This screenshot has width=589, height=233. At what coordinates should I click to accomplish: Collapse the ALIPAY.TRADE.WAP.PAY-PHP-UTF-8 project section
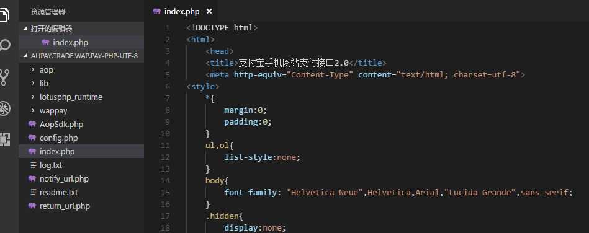[x=81, y=56]
